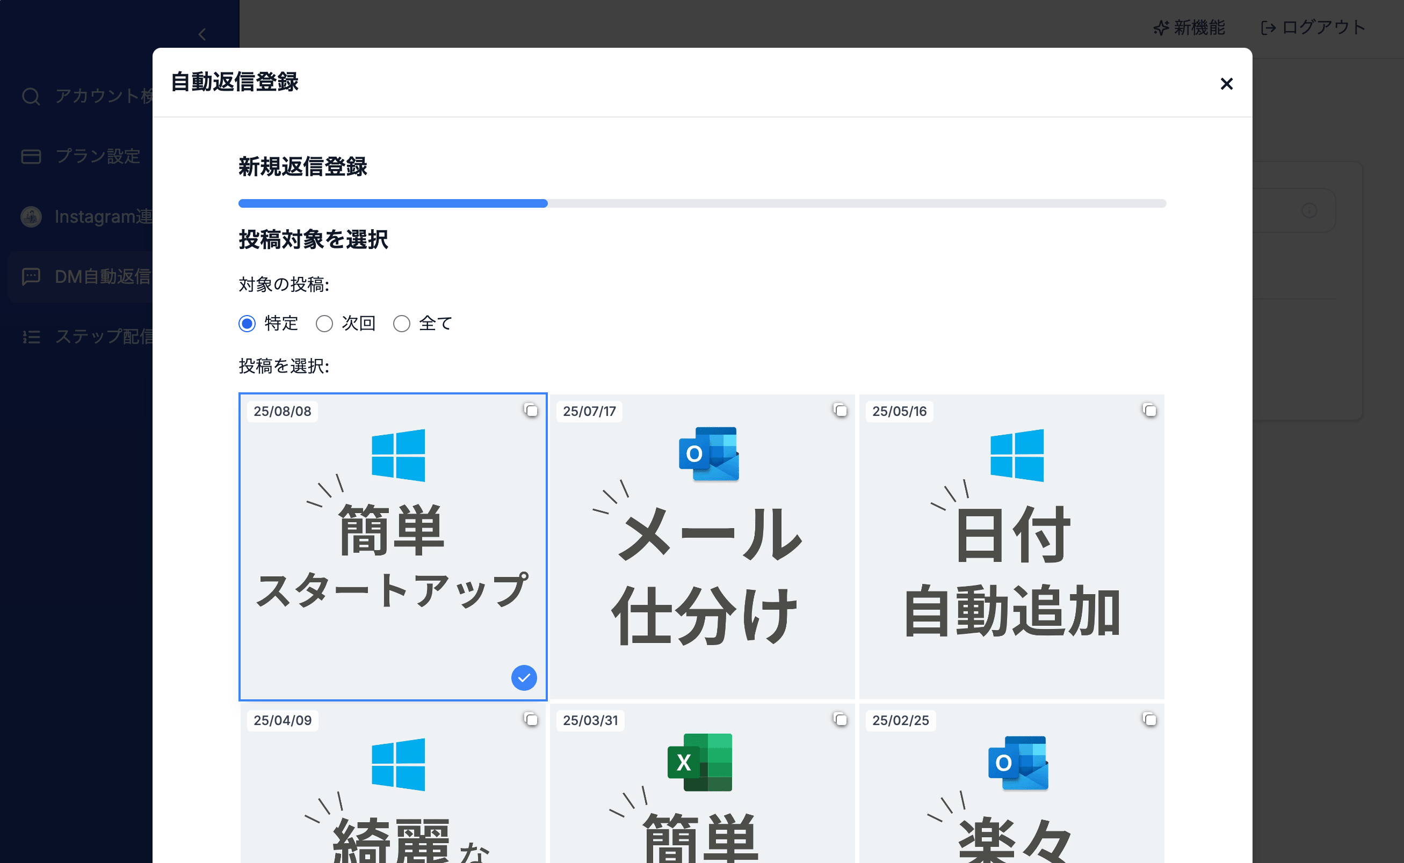Click carousel icon on 25/05/16 post
1404x863 pixels.
(x=1149, y=410)
